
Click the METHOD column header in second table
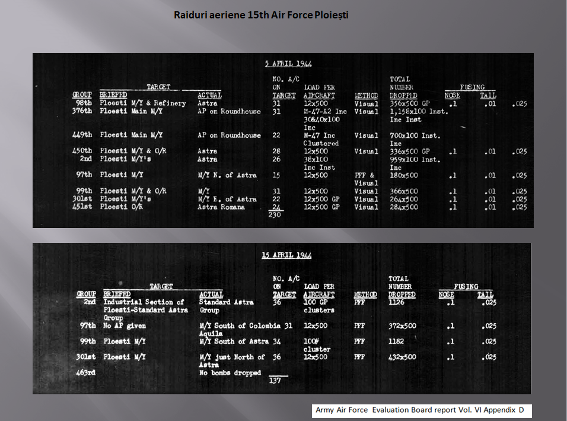coord(365,295)
